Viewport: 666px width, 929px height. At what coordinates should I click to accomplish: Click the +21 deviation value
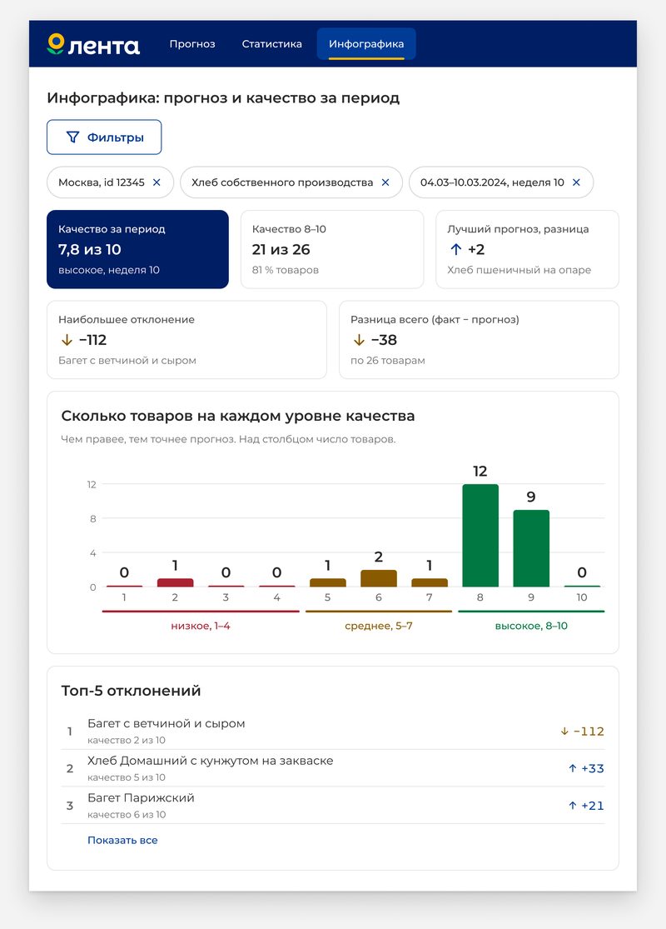click(593, 806)
